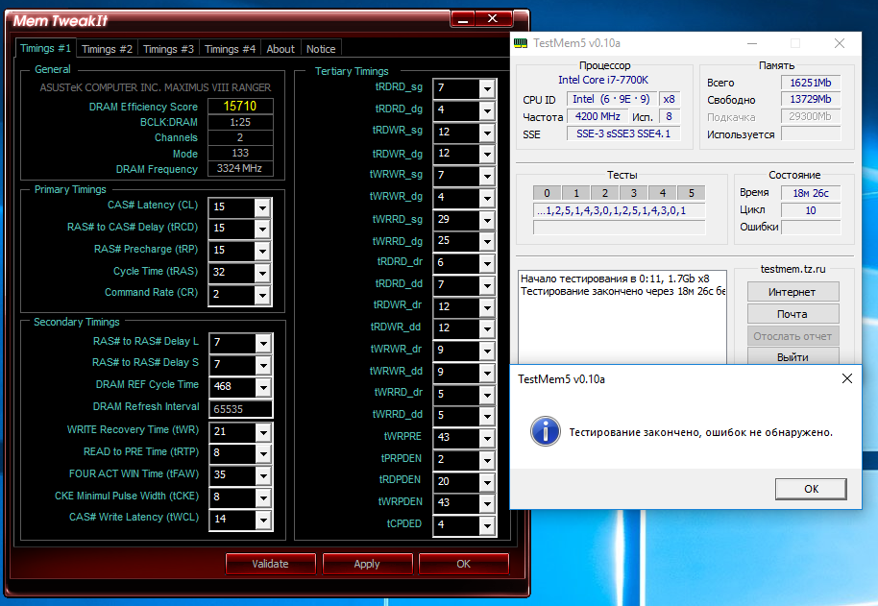Open the tRDWR_dr dropdown
Screen dimensions: 878x606
[x=487, y=307]
